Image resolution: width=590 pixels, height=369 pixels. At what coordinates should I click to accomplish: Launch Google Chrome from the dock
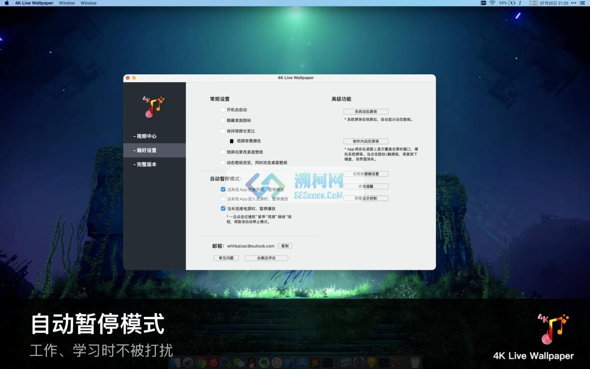pyautogui.click(x=201, y=363)
